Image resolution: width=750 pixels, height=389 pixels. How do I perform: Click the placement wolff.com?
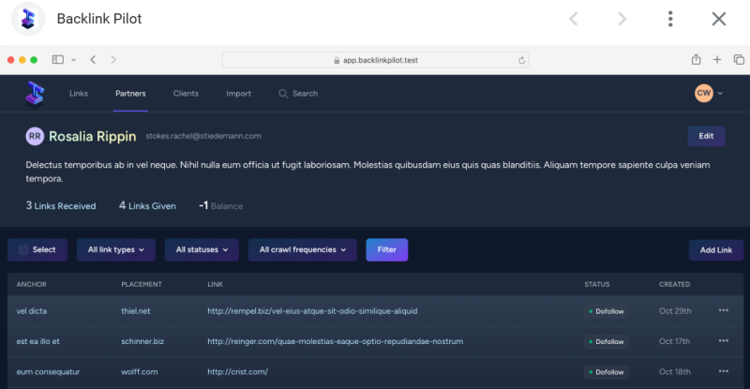point(139,372)
